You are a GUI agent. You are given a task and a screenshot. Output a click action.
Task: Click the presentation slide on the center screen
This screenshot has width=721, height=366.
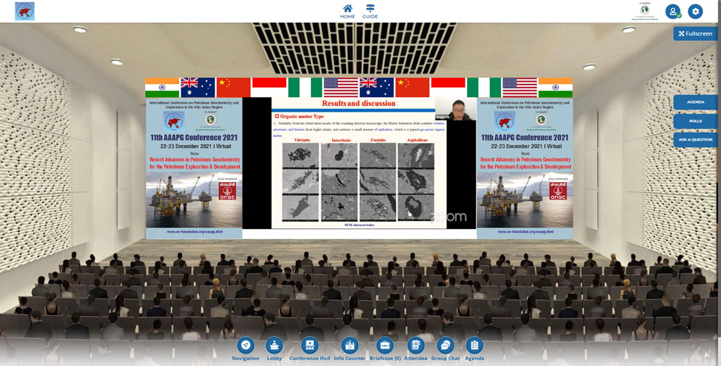point(358,163)
